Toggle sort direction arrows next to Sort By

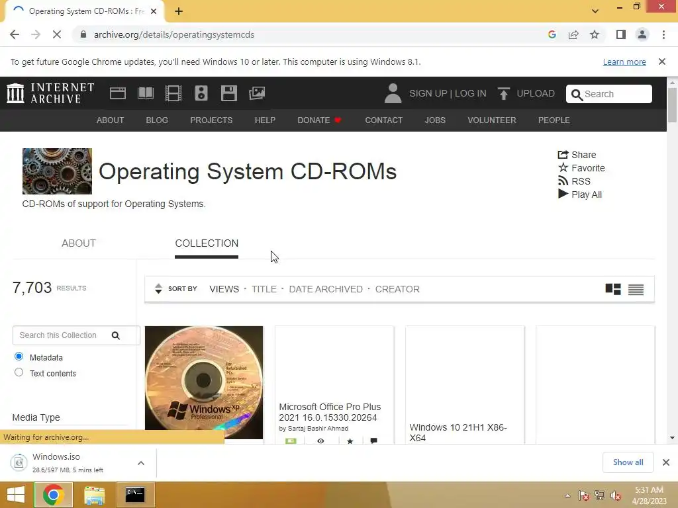158,288
